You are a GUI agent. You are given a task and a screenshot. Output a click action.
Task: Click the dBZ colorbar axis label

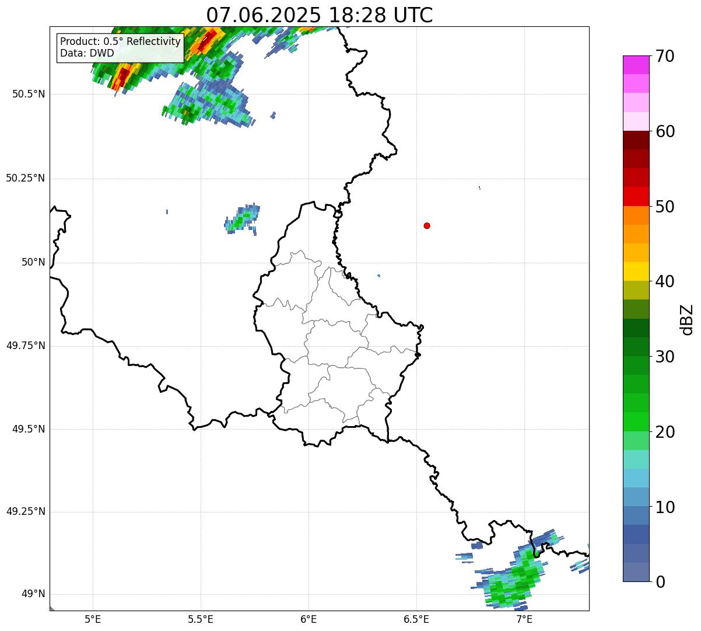click(687, 319)
